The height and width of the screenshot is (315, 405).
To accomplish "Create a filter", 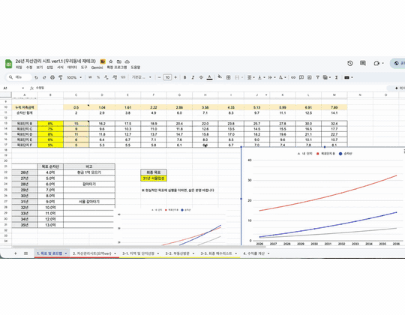I will click(x=318, y=77).
